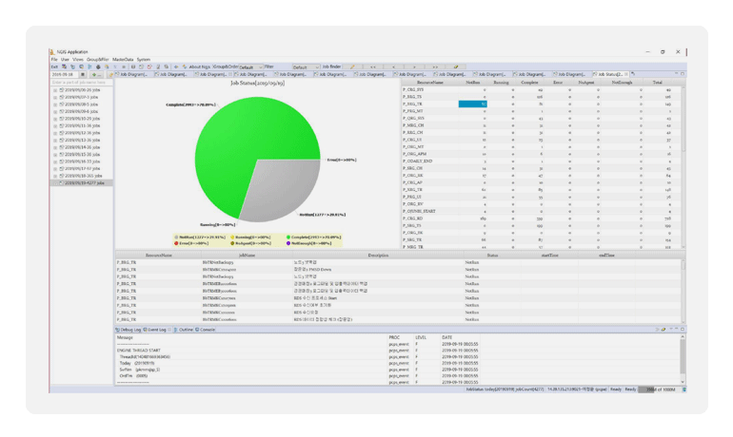
Task: Click the highlighter icon after the >> button
Action: point(456,66)
